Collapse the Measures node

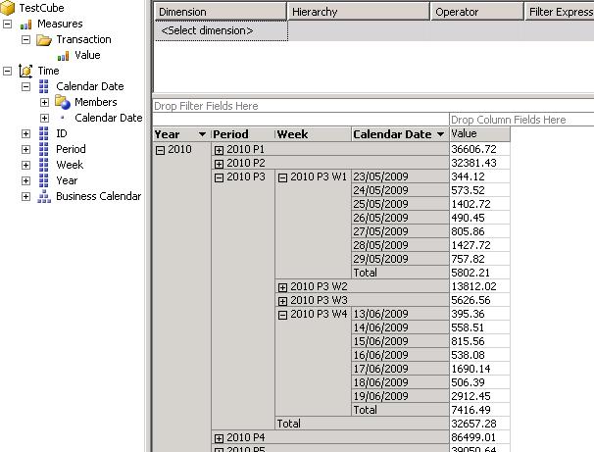tap(7, 25)
